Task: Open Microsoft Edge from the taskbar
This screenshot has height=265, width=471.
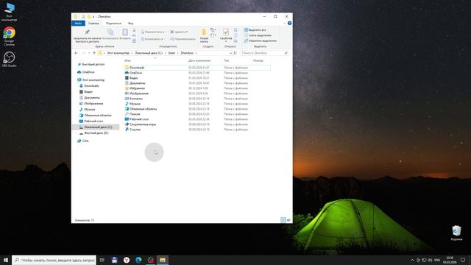Action: click(x=138, y=260)
